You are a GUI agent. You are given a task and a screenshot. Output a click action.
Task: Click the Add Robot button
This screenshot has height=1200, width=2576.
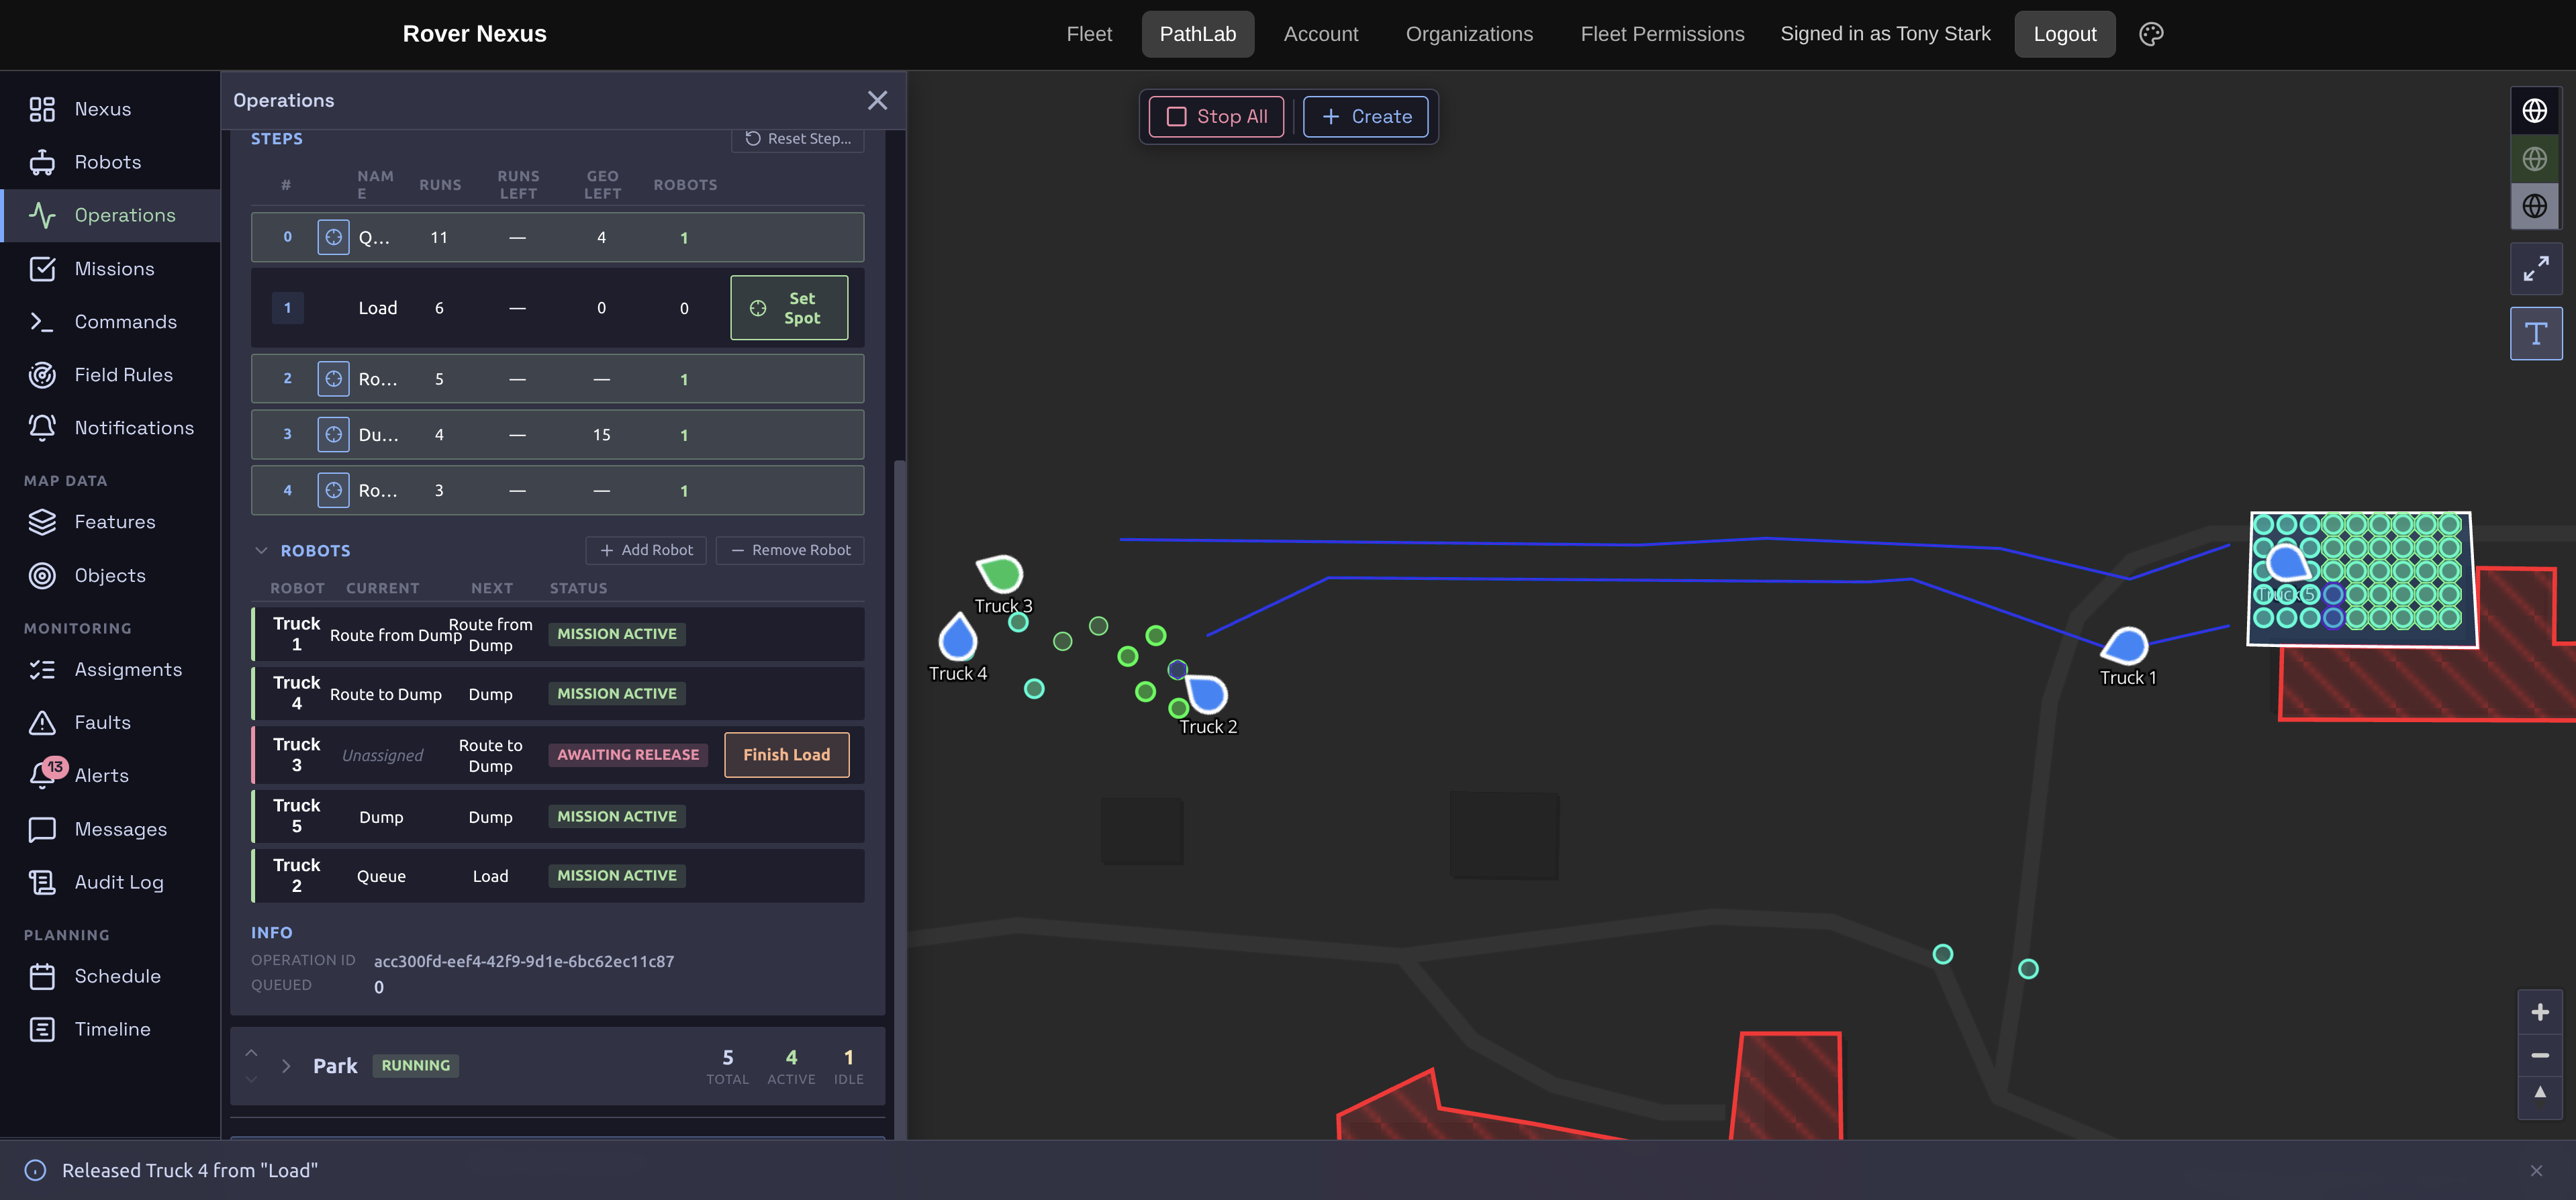646,551
